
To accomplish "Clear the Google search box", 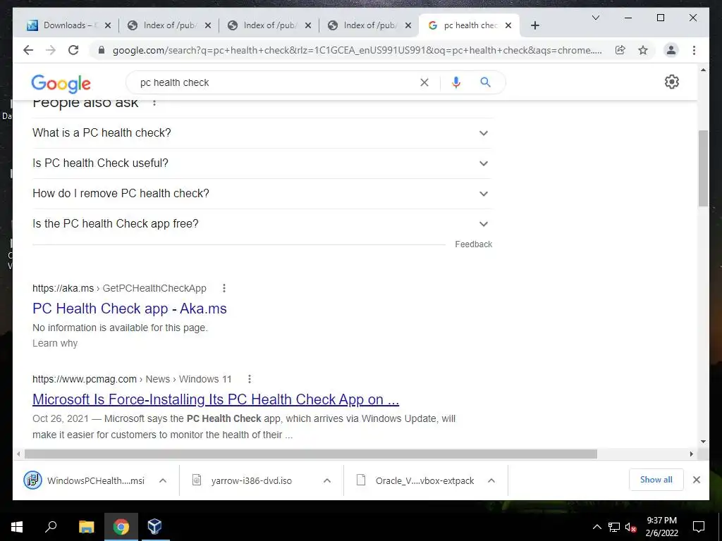I will [424, 82].
